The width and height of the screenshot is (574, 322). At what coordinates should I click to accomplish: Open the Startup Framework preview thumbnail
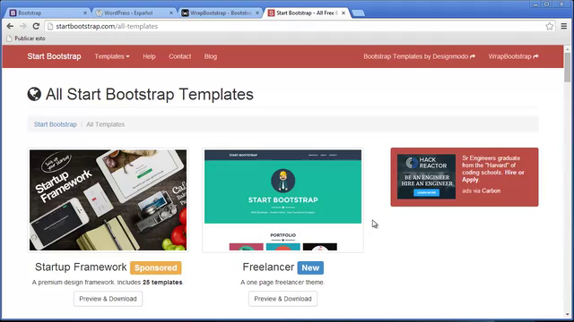coord(108,200)
